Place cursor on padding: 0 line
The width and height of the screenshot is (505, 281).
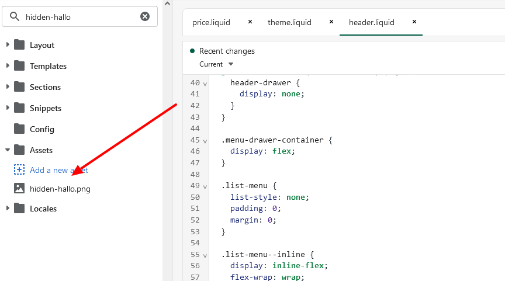255,209
